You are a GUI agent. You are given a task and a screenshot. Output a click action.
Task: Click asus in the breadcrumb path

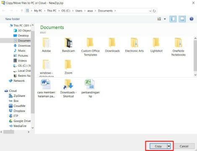point(90,11)
